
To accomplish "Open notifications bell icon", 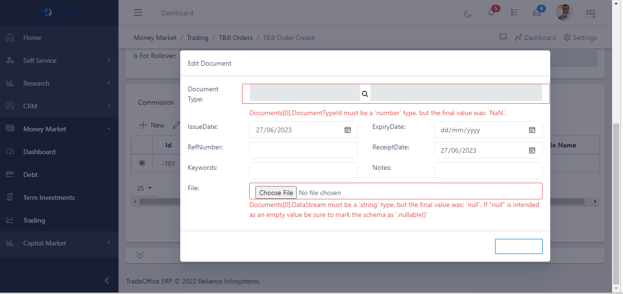I will pyautogui.click(x=491, y=13).
